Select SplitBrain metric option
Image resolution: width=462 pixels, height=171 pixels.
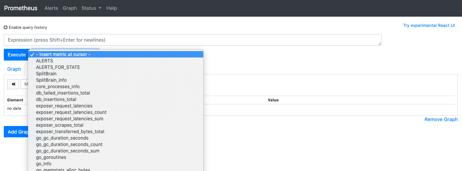116,74
